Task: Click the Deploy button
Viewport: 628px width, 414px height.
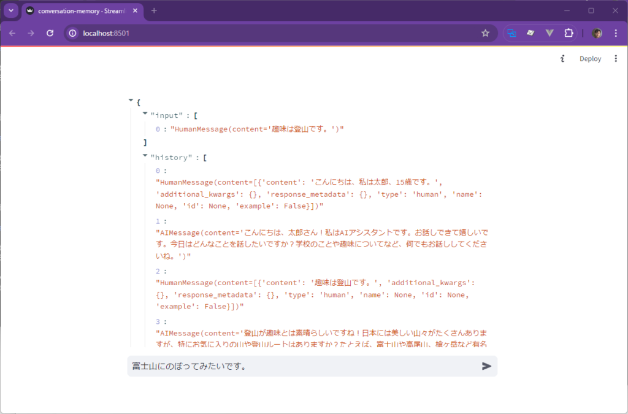Action: tap(590, 59)
